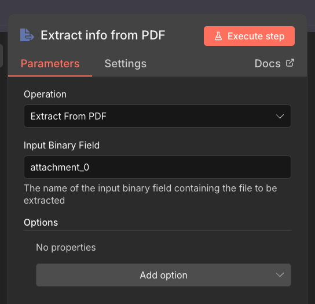The image size is (315, 304).
Task: Click the external-link icon beside Docs
Action: point(290,63)
